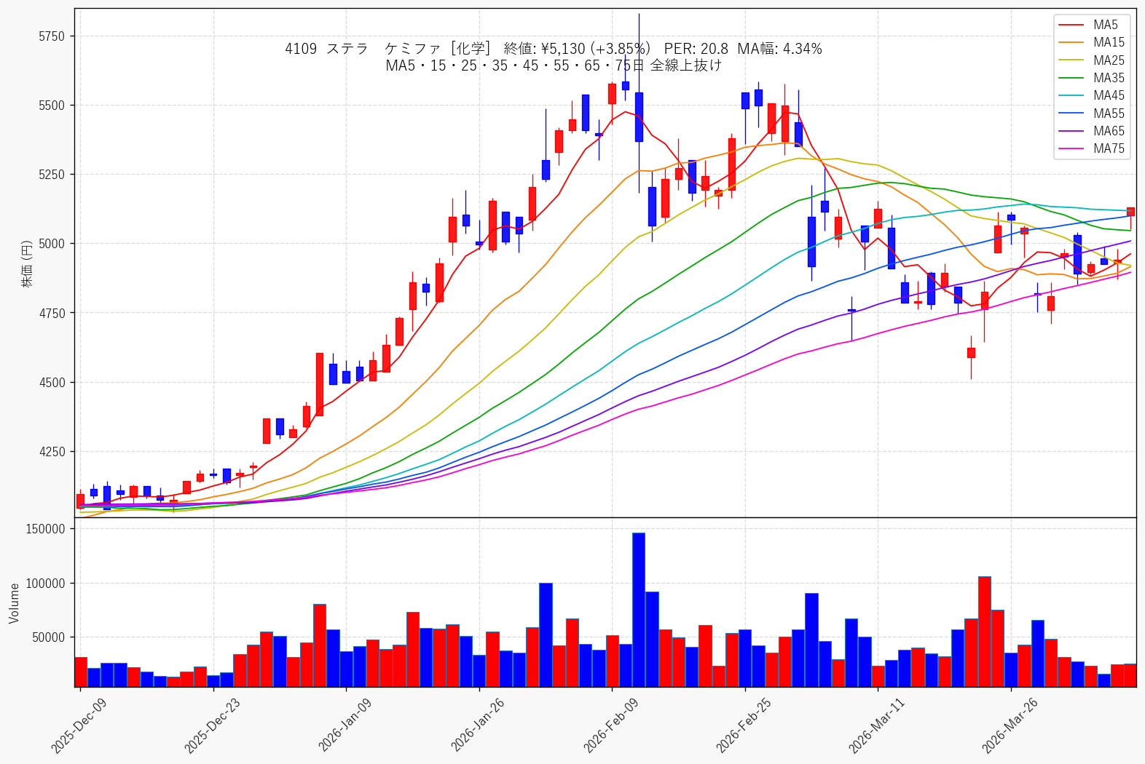Click the chart title with 終値 ¥5,130
The height and width of the screenshot is (764, 1145).
coord(554,49)
